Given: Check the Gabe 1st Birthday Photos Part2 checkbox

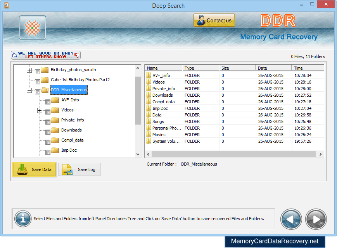Looking at the screenshot, I should [x=37, y=82].
